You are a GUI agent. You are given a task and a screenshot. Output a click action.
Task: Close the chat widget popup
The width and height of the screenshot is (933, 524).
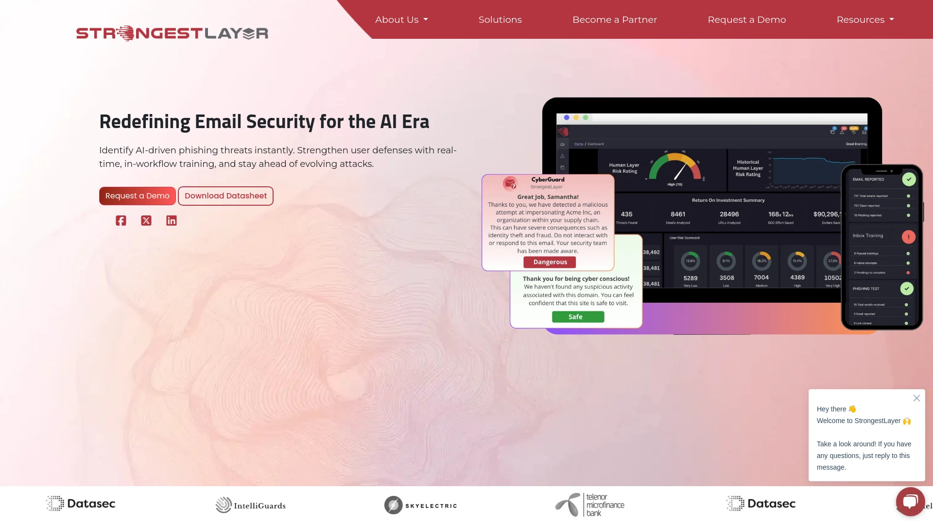pos(916,398)
